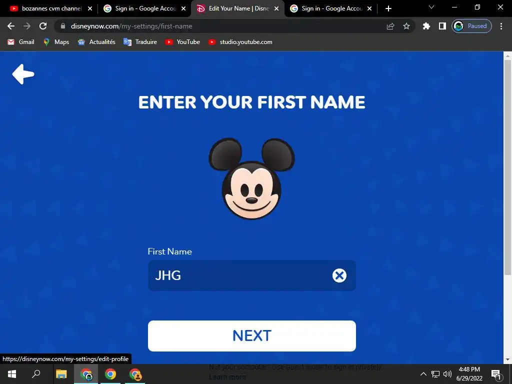The width and height of the screenshot is (512, 384).
Task: Open the Paused profile button
Action: pos(471,26)
